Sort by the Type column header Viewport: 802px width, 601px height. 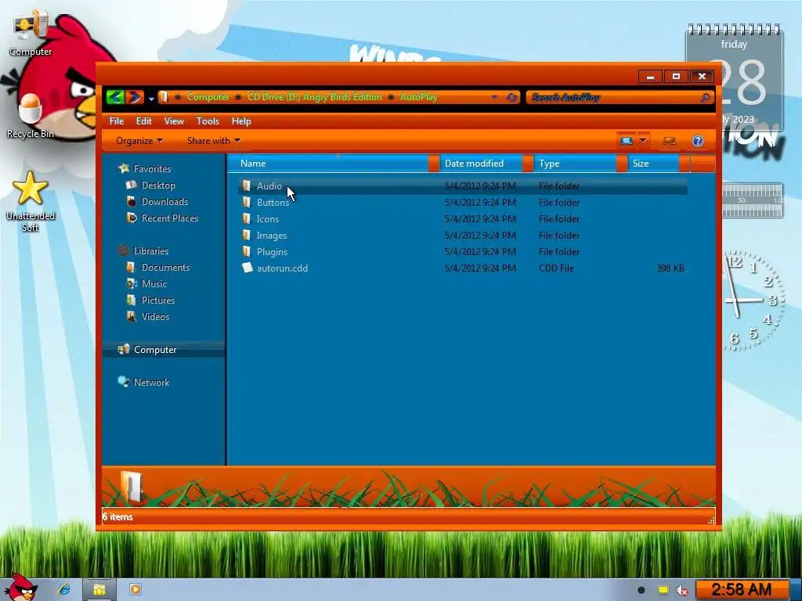(x=575, y=164)
